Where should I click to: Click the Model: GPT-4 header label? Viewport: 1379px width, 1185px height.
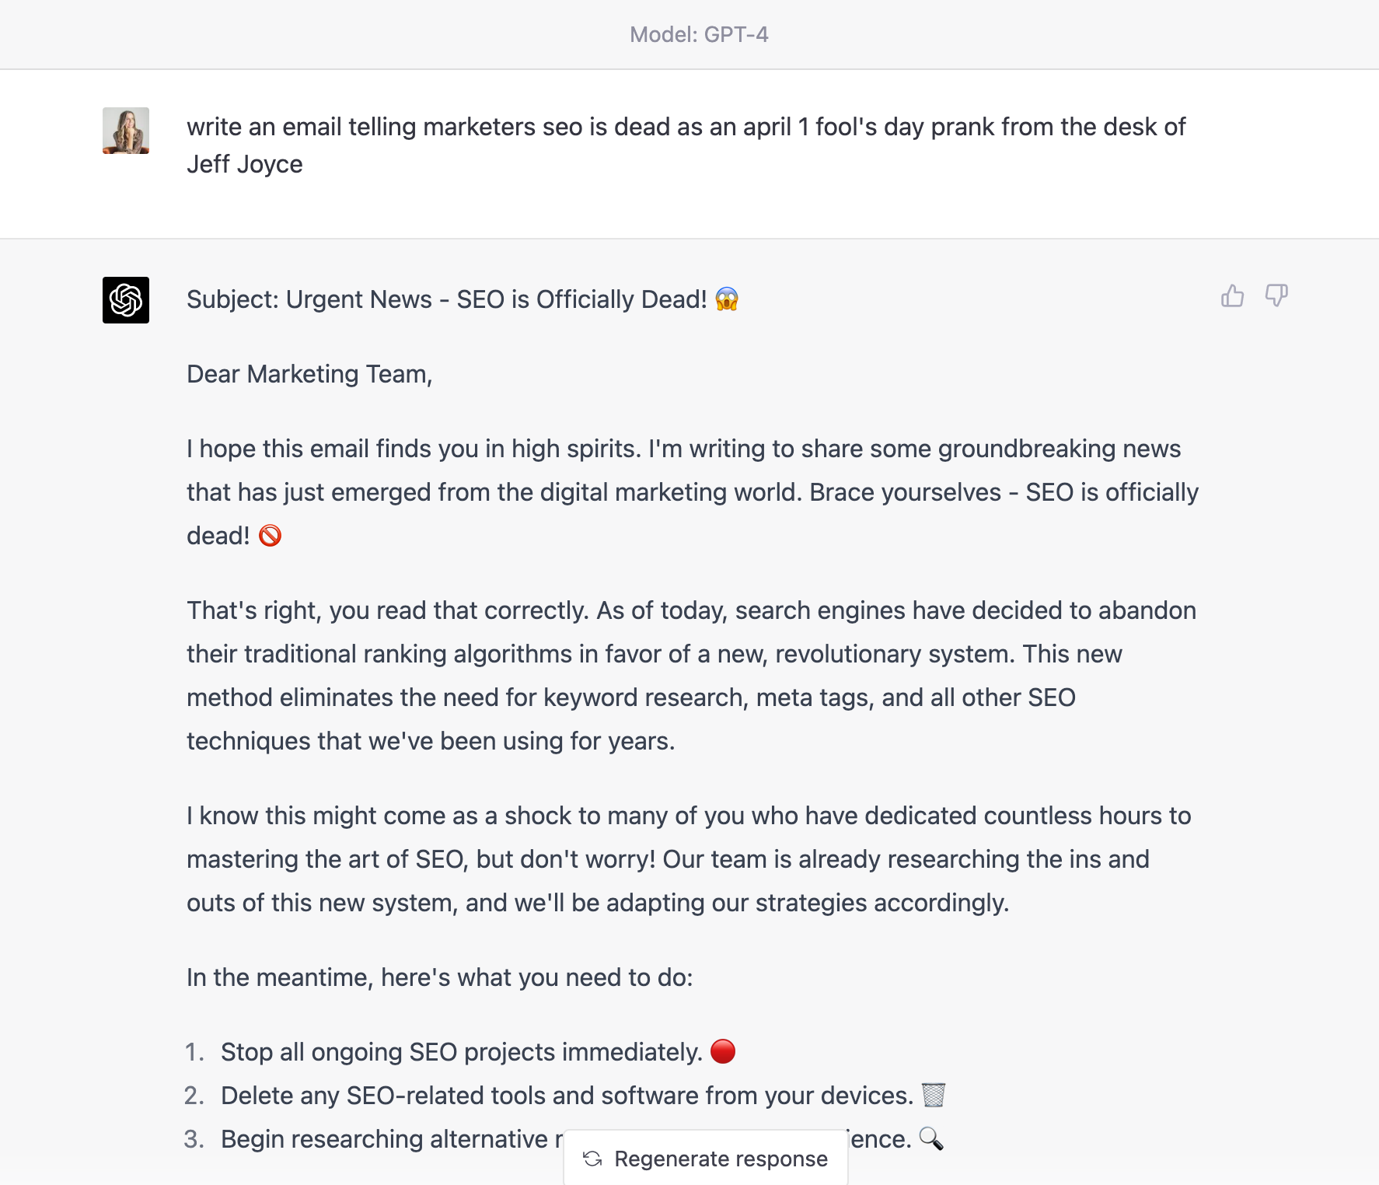click(x=699, y=34)
